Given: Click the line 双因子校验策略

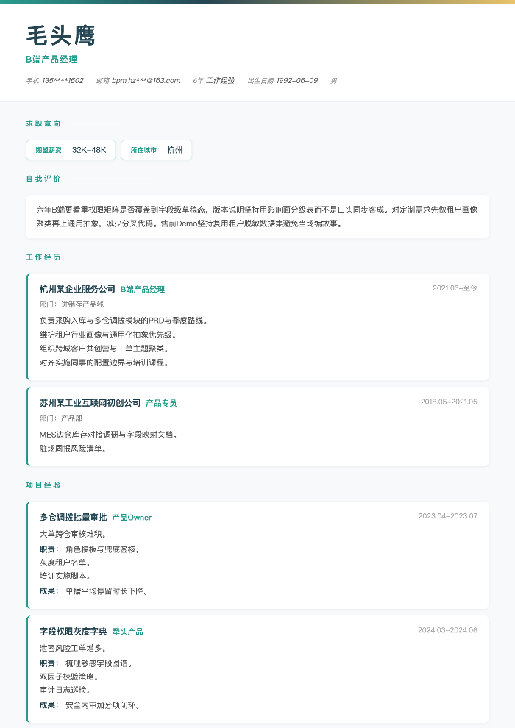Looking at the screenshot, I should (69, 677).
